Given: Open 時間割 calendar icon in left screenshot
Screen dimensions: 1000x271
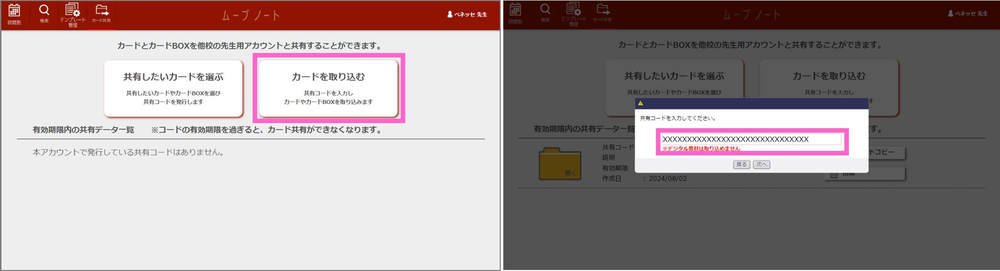Looking at the screenshot, I should point(14,14).
